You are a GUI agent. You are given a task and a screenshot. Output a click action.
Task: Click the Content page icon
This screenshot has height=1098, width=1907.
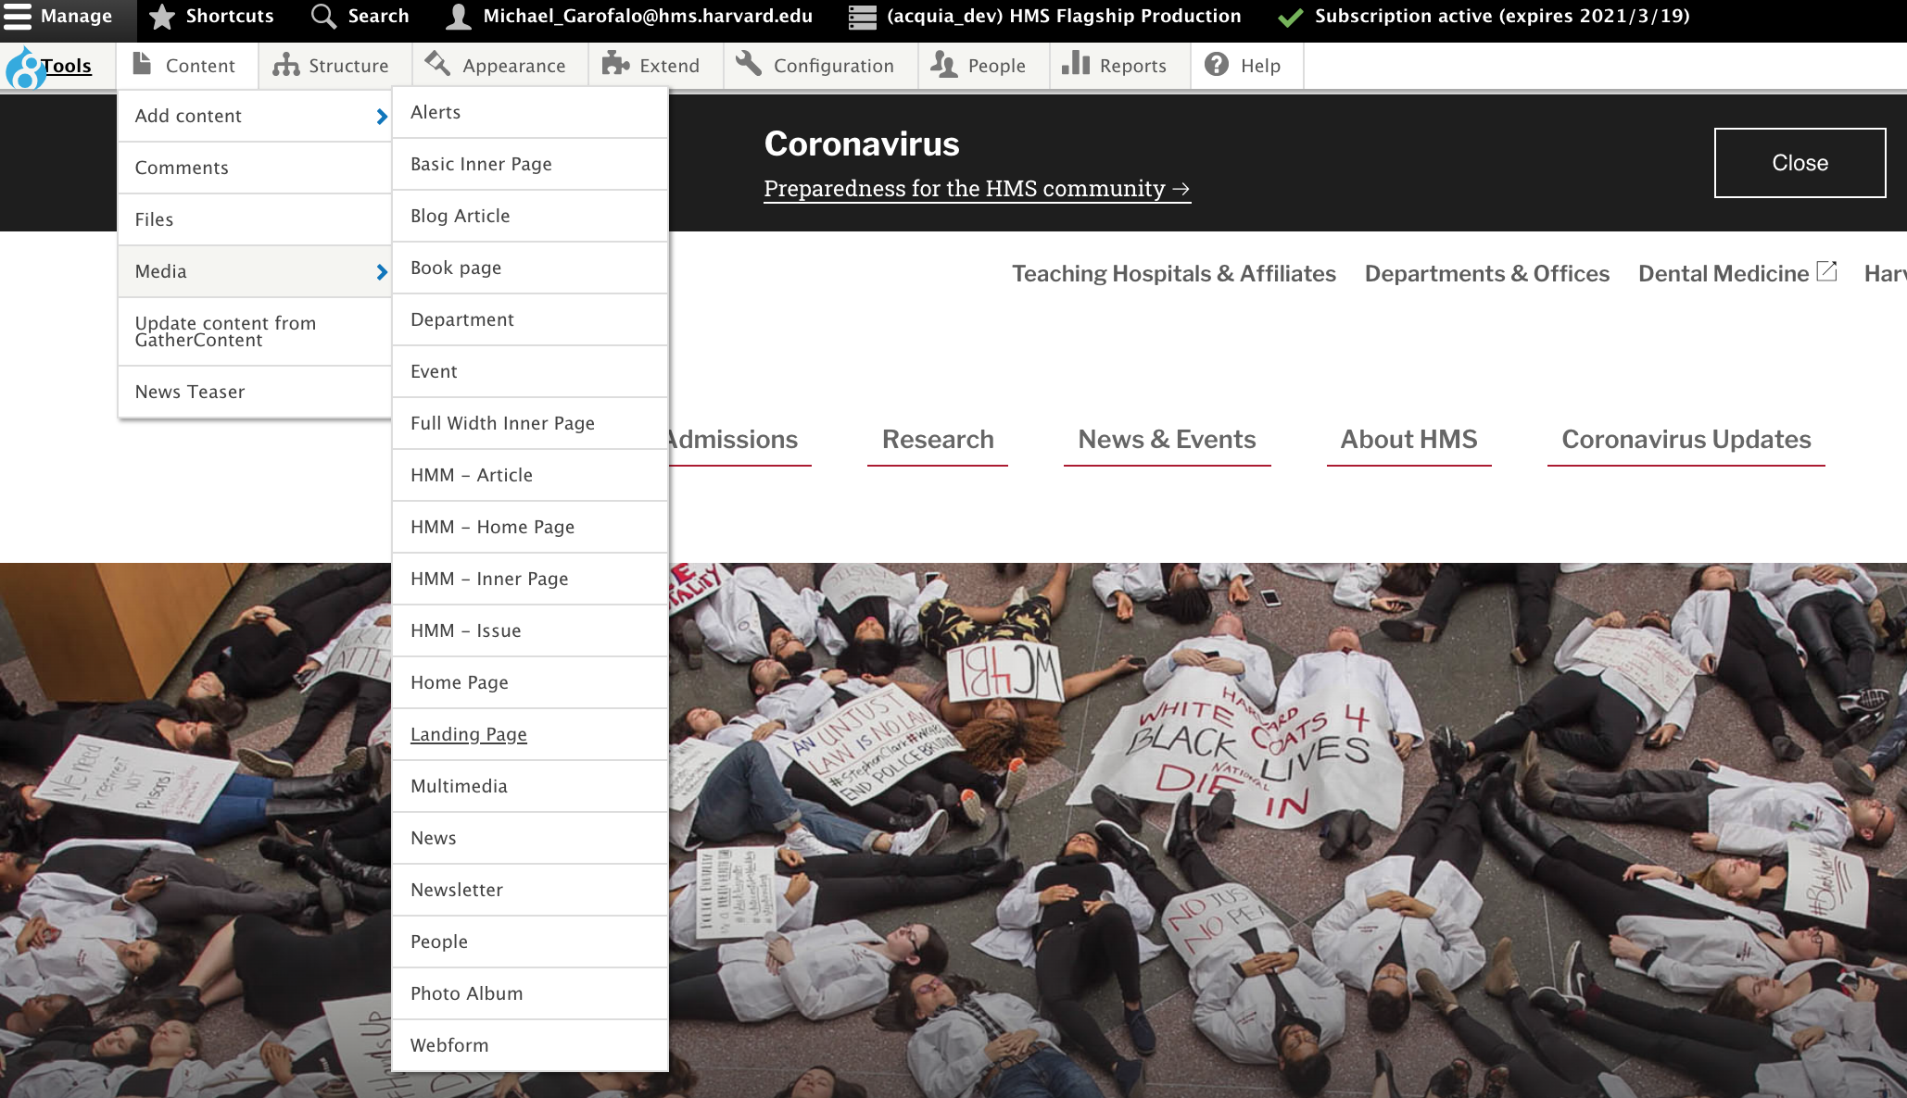[x=142, y=64]
